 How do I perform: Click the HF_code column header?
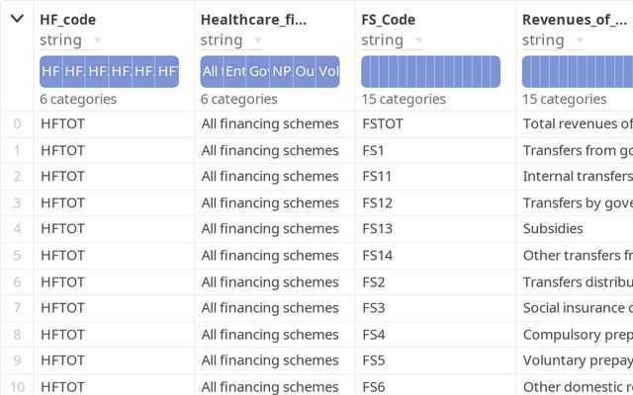[68, 20]
